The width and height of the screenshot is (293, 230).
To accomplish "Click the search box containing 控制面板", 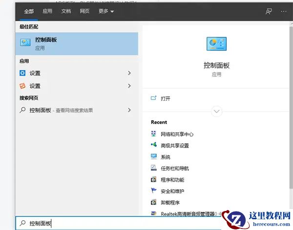I will pos(118,223).
